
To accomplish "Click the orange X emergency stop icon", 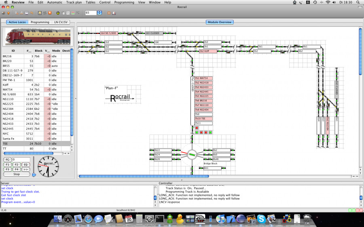I will tap(50, 13).
